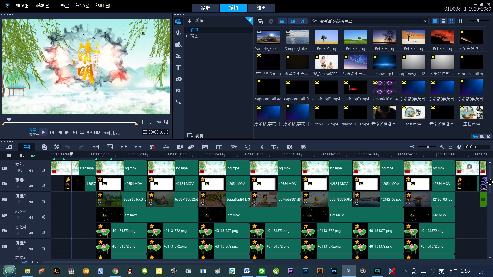Open the 工具(T) menu
The image size is (493, 277).
click(62, 6)
